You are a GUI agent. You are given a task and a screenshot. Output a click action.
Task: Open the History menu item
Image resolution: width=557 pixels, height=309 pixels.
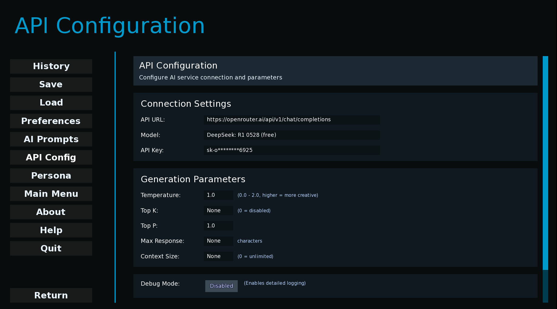[x=51, y=66]
